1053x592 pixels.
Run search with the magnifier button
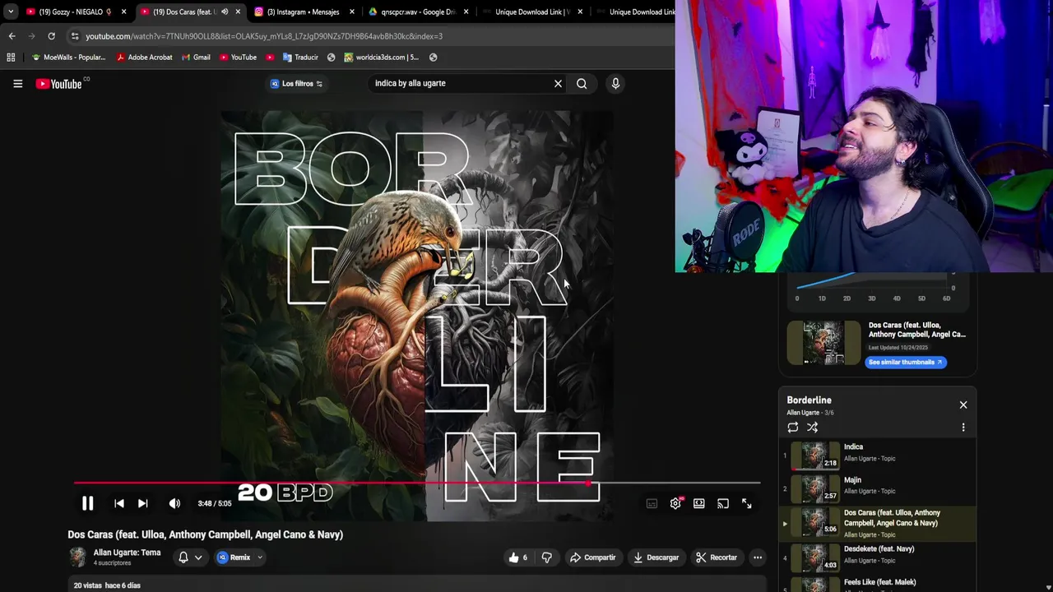click(582, 83)
